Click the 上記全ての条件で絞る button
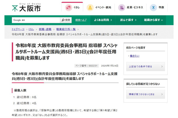The width and height of the screenshot is (178, 118). click(146, 66)
